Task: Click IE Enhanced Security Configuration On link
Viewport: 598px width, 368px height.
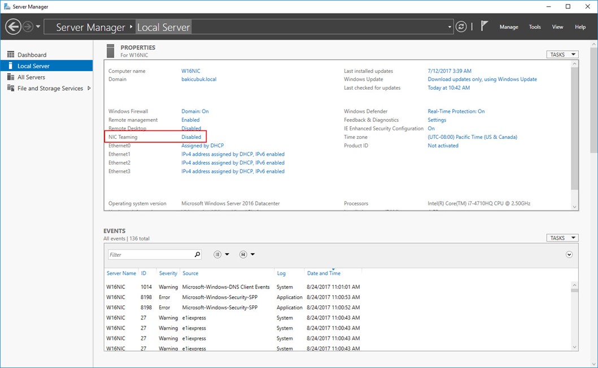Action: [431, 129]
